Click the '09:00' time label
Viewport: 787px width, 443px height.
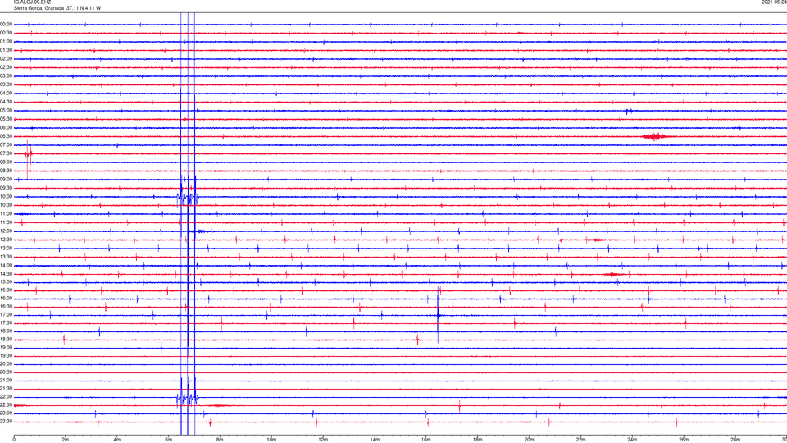(x=6, y=180)
